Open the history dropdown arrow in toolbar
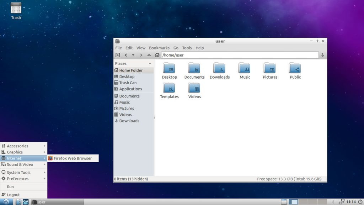The height and width of the screenshot is (205, 364). pyautogui.click(x=133, y=55)
